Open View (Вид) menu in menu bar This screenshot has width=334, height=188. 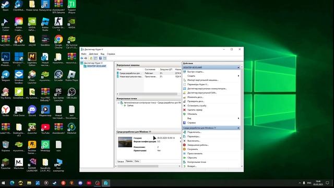pos(102,54)
